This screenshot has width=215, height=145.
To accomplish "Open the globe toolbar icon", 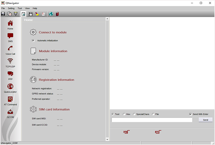I will tap(51, 14).
